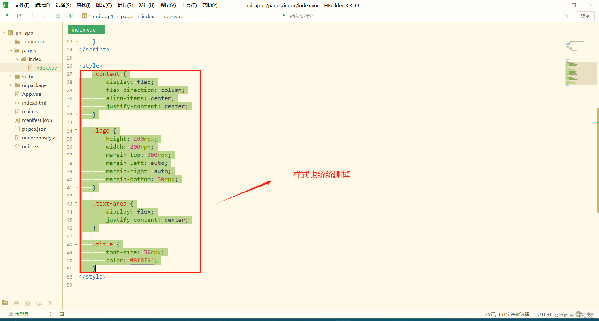Click the UTF-8 encoding status entry

pos(544,314)
